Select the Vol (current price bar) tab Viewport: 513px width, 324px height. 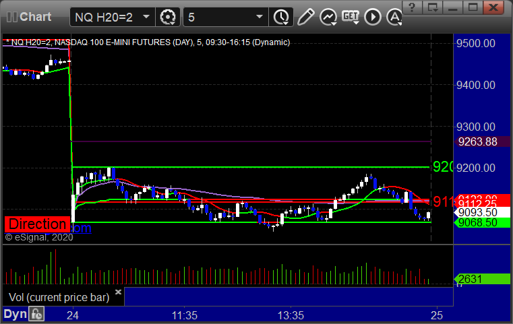[x=58, y=296]
